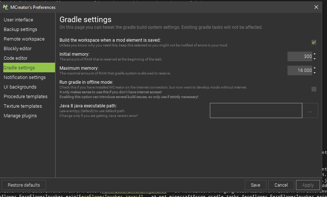The width and height of the screenshot is (327, 197).
Task: Click the 'Initial memory:' label
Action: click(x=74, y=54)
